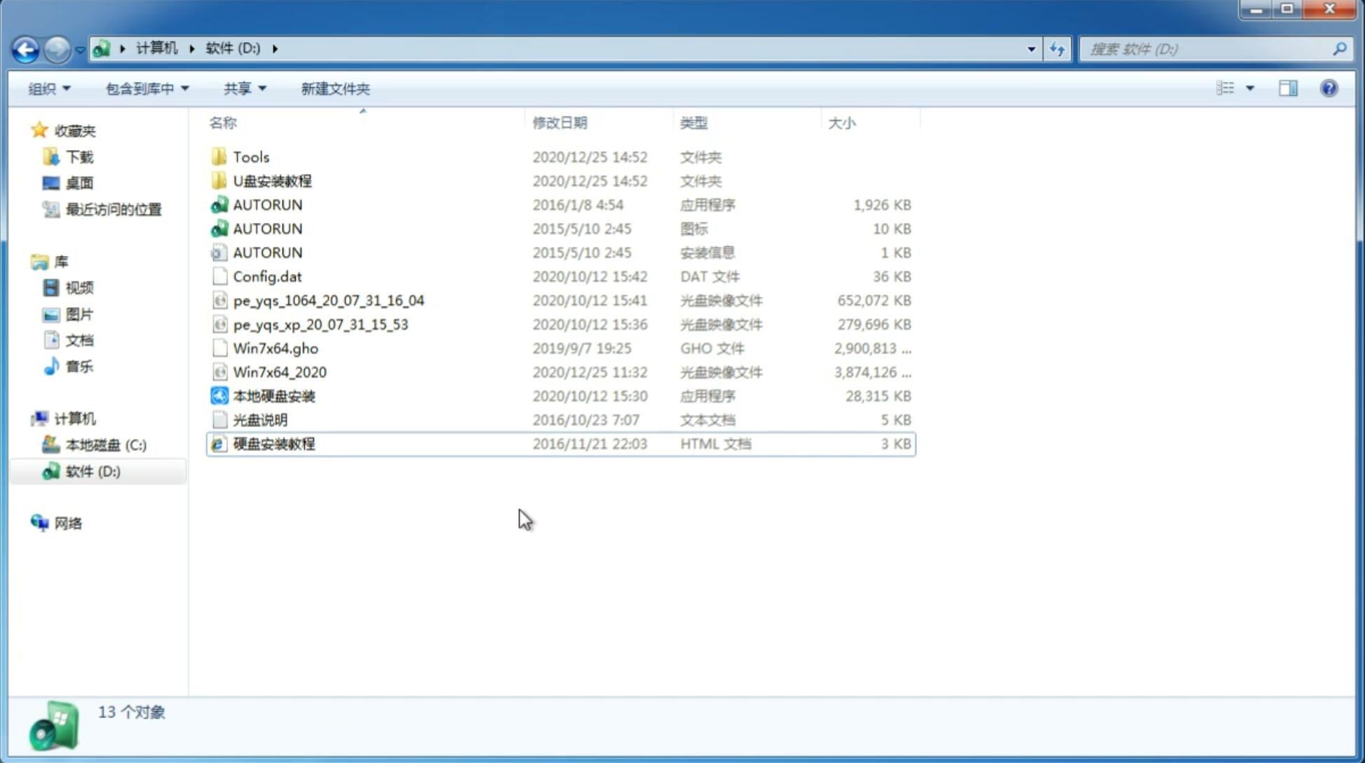Click 本地磁盘 (C:) in sidebar
The image size is (1365, 763).
point(107,445)
